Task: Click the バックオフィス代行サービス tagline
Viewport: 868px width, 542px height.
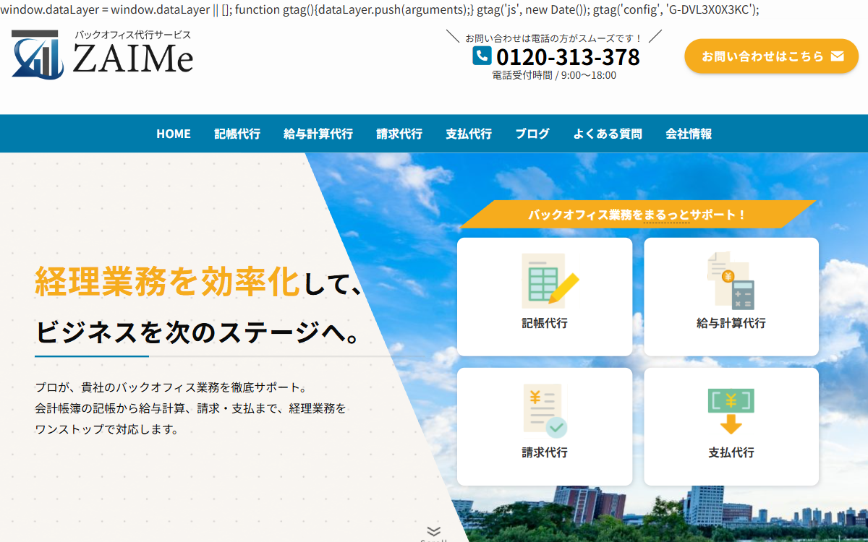Action: [133, 35]
